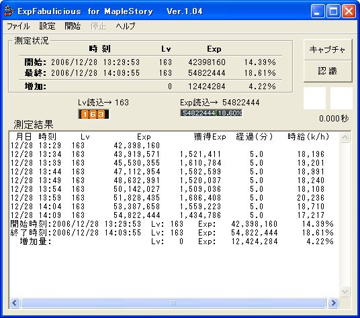
Task: Click gained Exp value 1,521,411
Action: point(200,154)
